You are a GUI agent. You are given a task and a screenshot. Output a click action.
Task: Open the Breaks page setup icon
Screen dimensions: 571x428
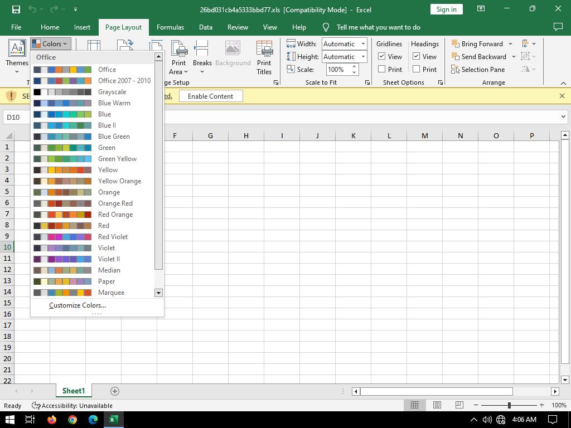[x=202, y=50]
